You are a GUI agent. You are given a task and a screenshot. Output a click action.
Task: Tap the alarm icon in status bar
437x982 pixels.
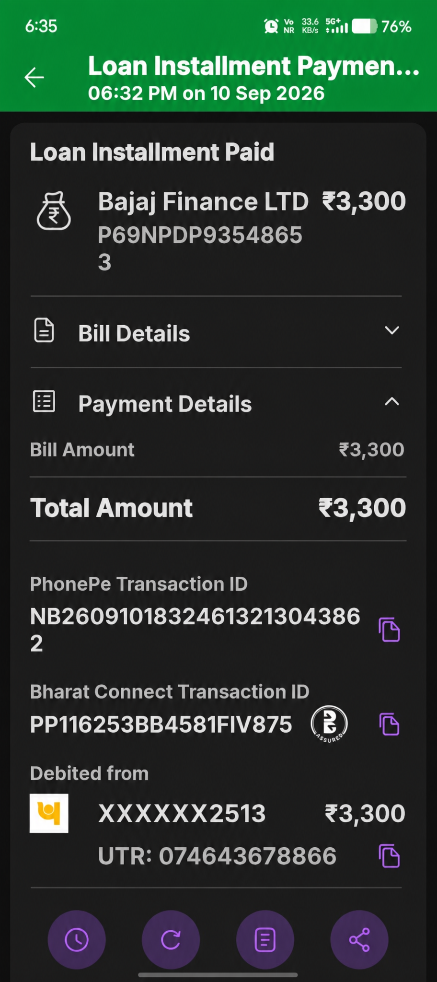tap(271, 26)
